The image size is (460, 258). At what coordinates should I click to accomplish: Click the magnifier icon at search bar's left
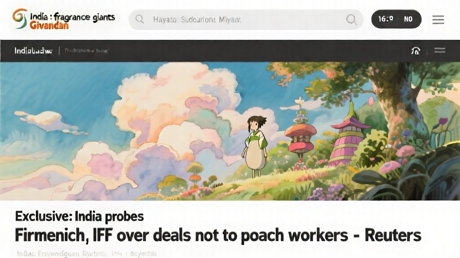click(x=140, y=19)
